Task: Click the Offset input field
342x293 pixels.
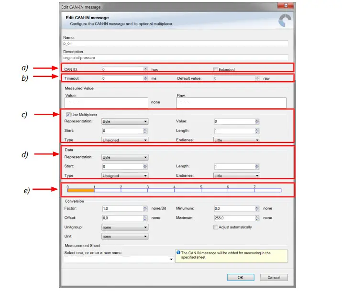Action: [123, 218]
